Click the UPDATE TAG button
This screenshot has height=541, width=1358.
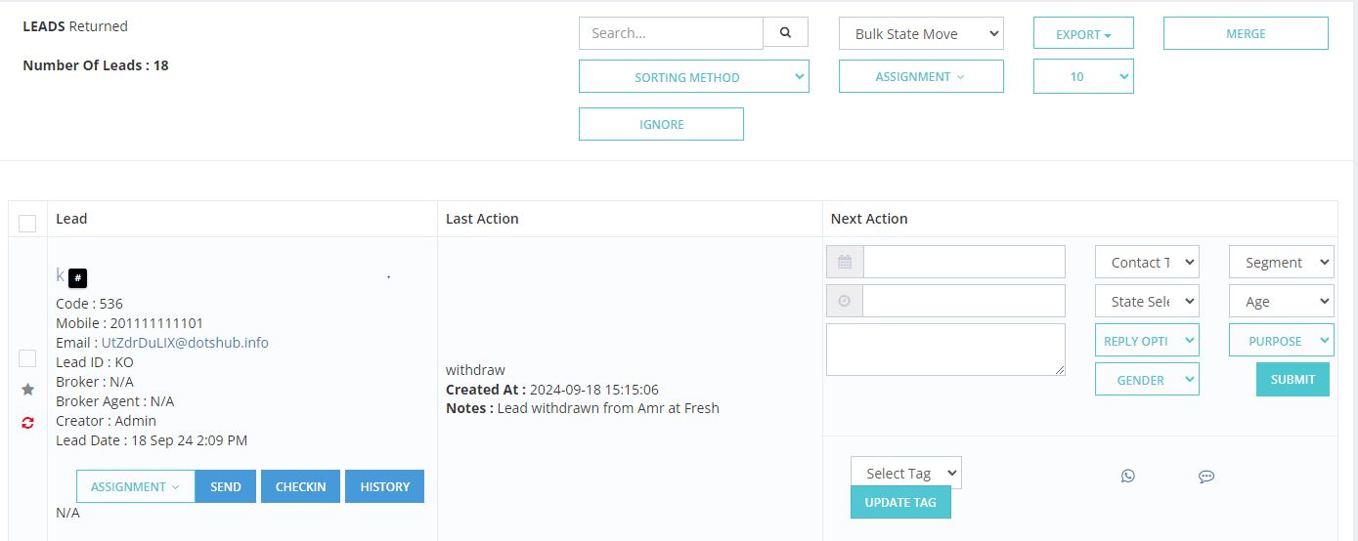(900, 502)
